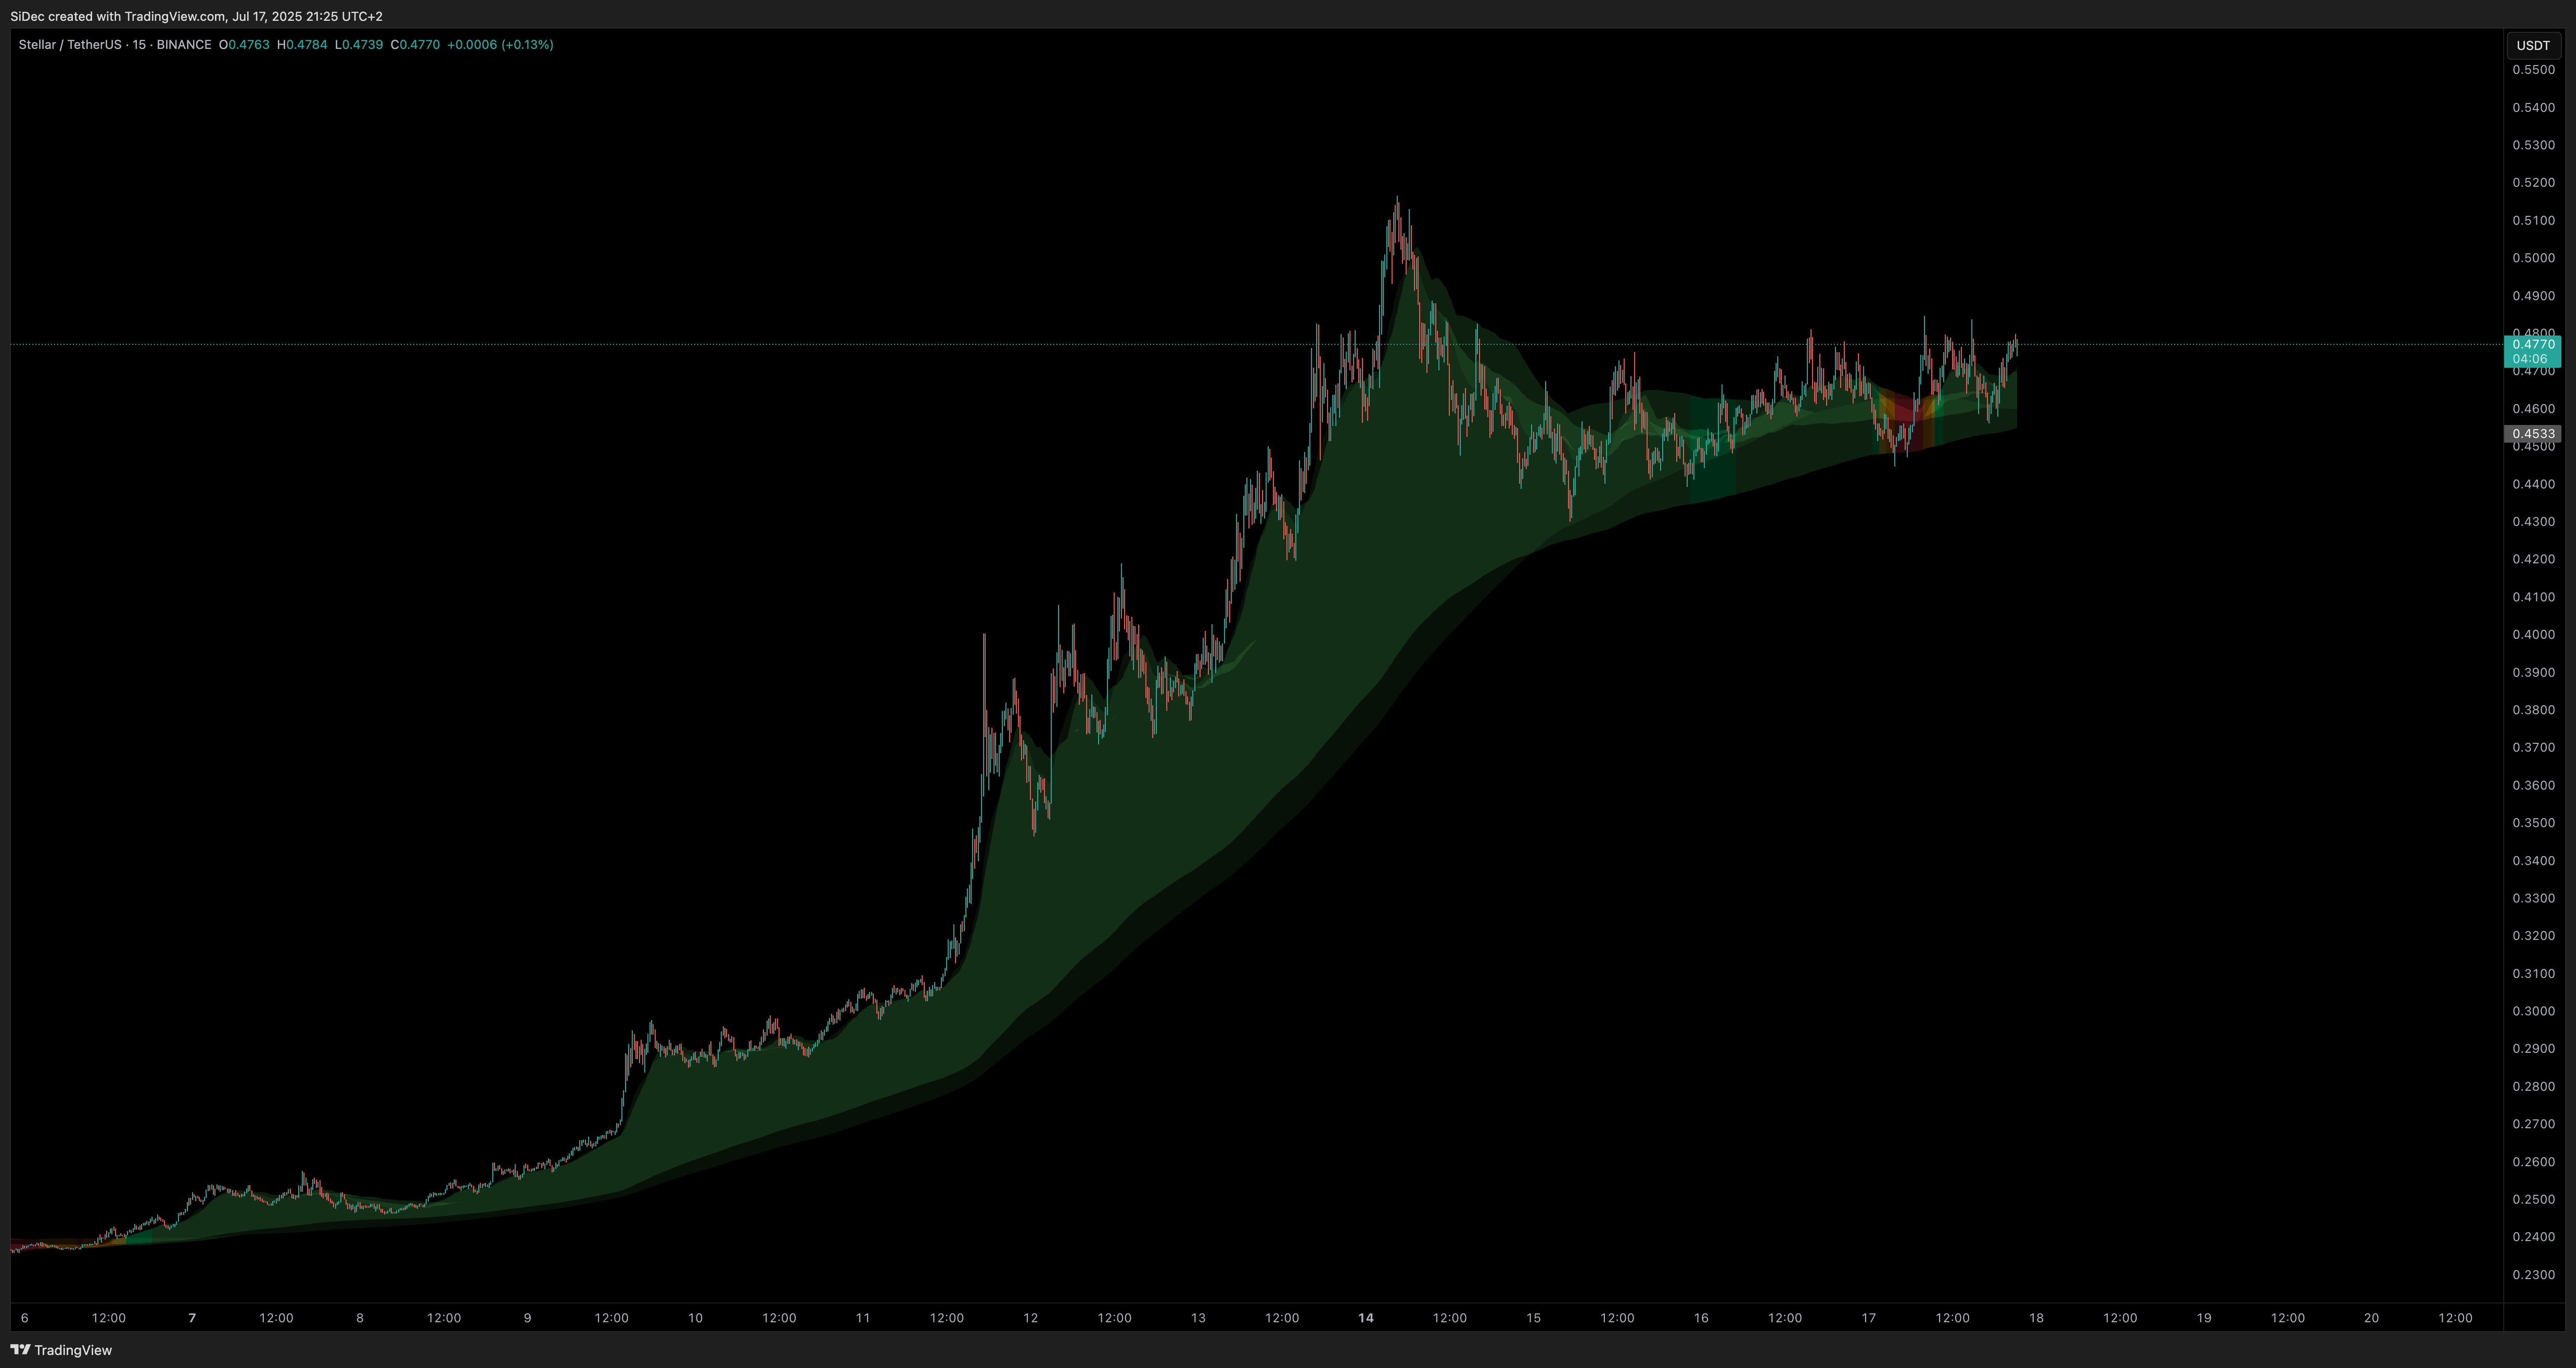The image size is (2576, 1368).
Task: Click the 0.5100 price axis label
Action: click(x=2533, y=221)
